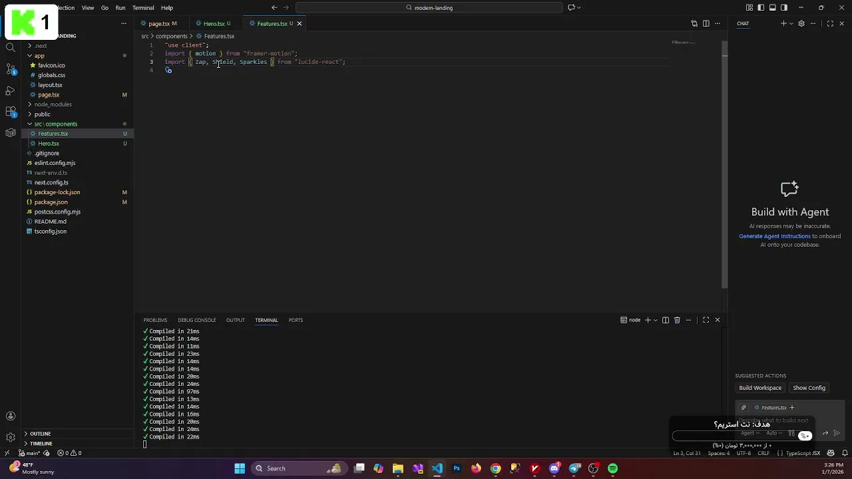Maximize the chat panel
Image resolution: width=852 pixels, height=479 pixels.
point(830,23)
